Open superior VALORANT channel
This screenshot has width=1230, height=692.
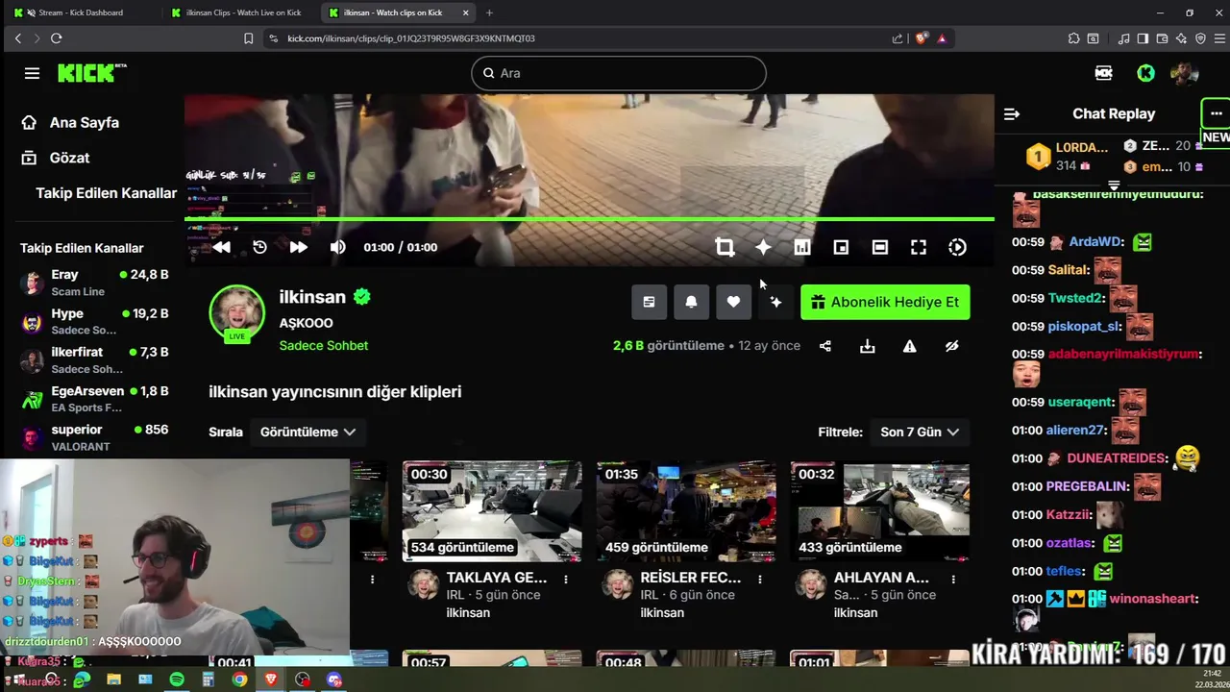(x=94, y=437)
